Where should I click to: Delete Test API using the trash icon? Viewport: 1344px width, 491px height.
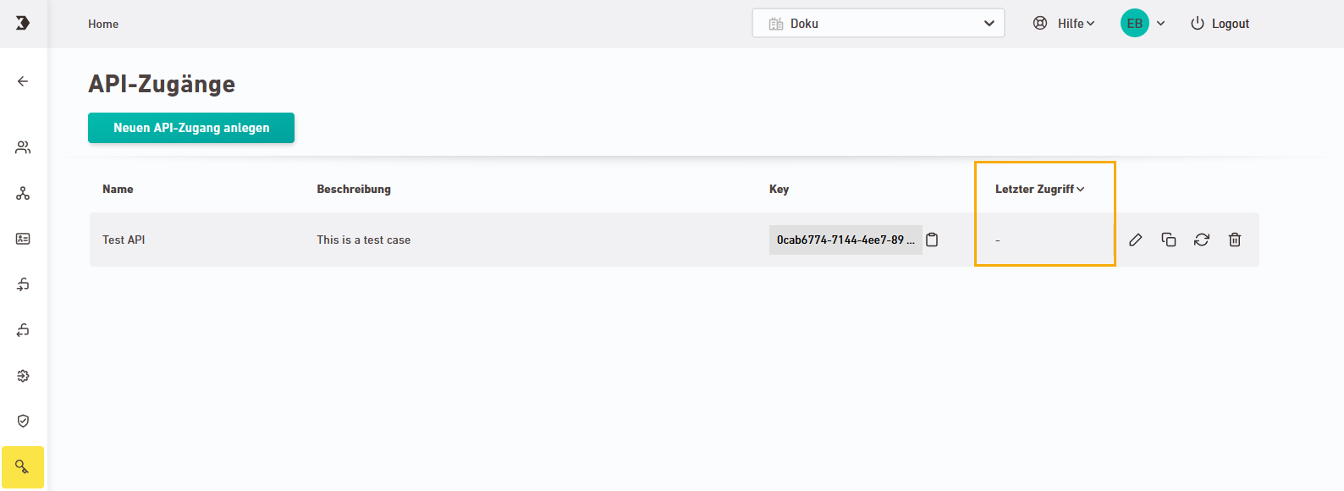pyautogui.click(x=1235, y=240)
